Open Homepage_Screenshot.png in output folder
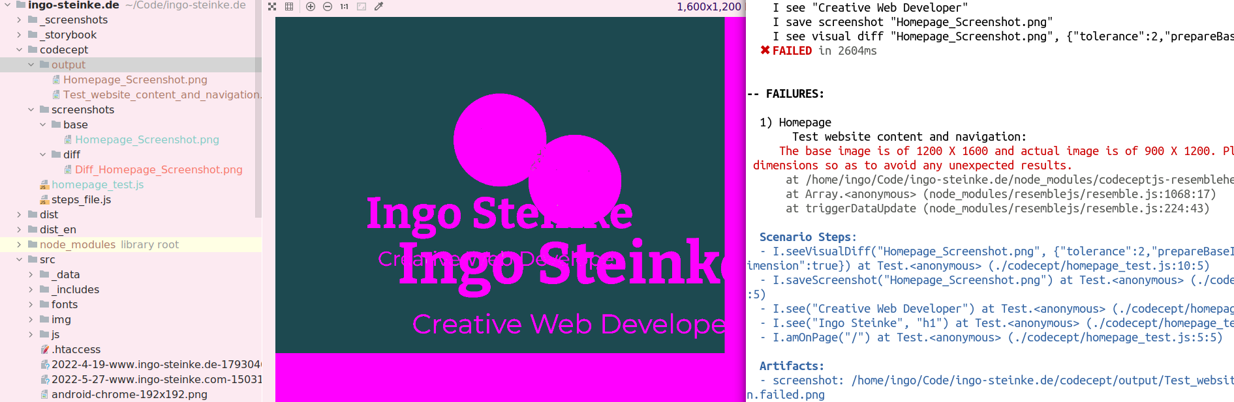1234x402 pixels. click(135, 79)
